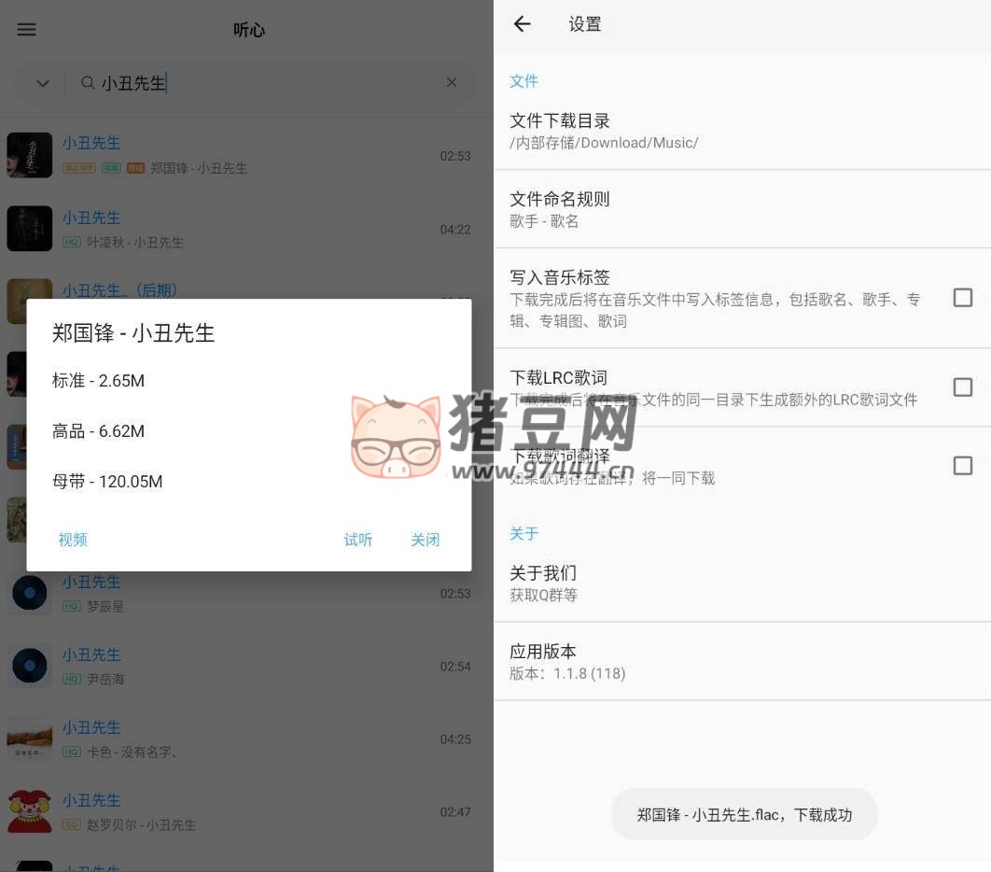Enable 写入音乐标签 checkbox
991x872 pixels.
pyautogui.click(x=962, y=298)
